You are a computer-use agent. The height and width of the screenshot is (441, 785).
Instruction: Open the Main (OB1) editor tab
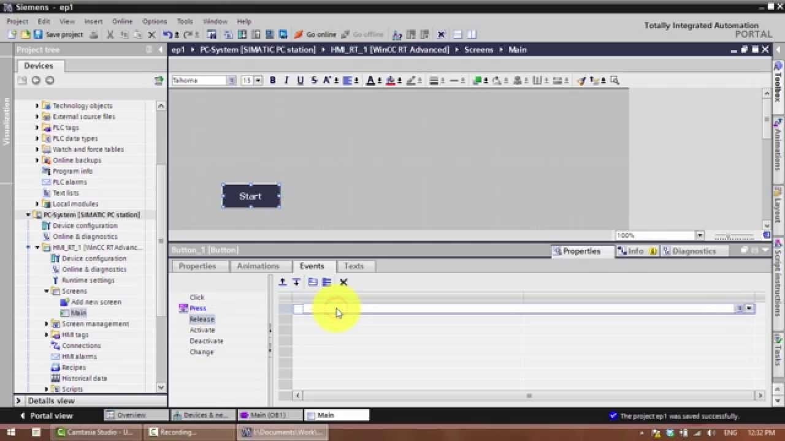270,415
